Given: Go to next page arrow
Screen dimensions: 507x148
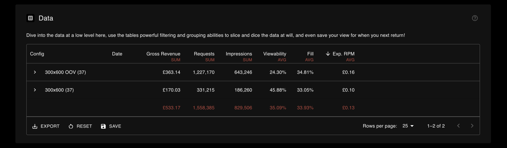Looking at the screenshot, I should 472,126.
